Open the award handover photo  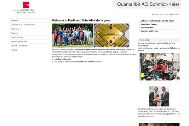click(x=159, y=96)
